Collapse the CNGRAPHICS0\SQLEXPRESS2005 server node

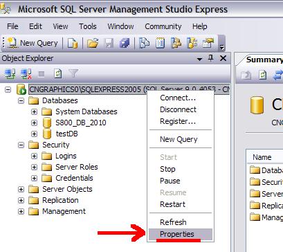click(8, 89)
